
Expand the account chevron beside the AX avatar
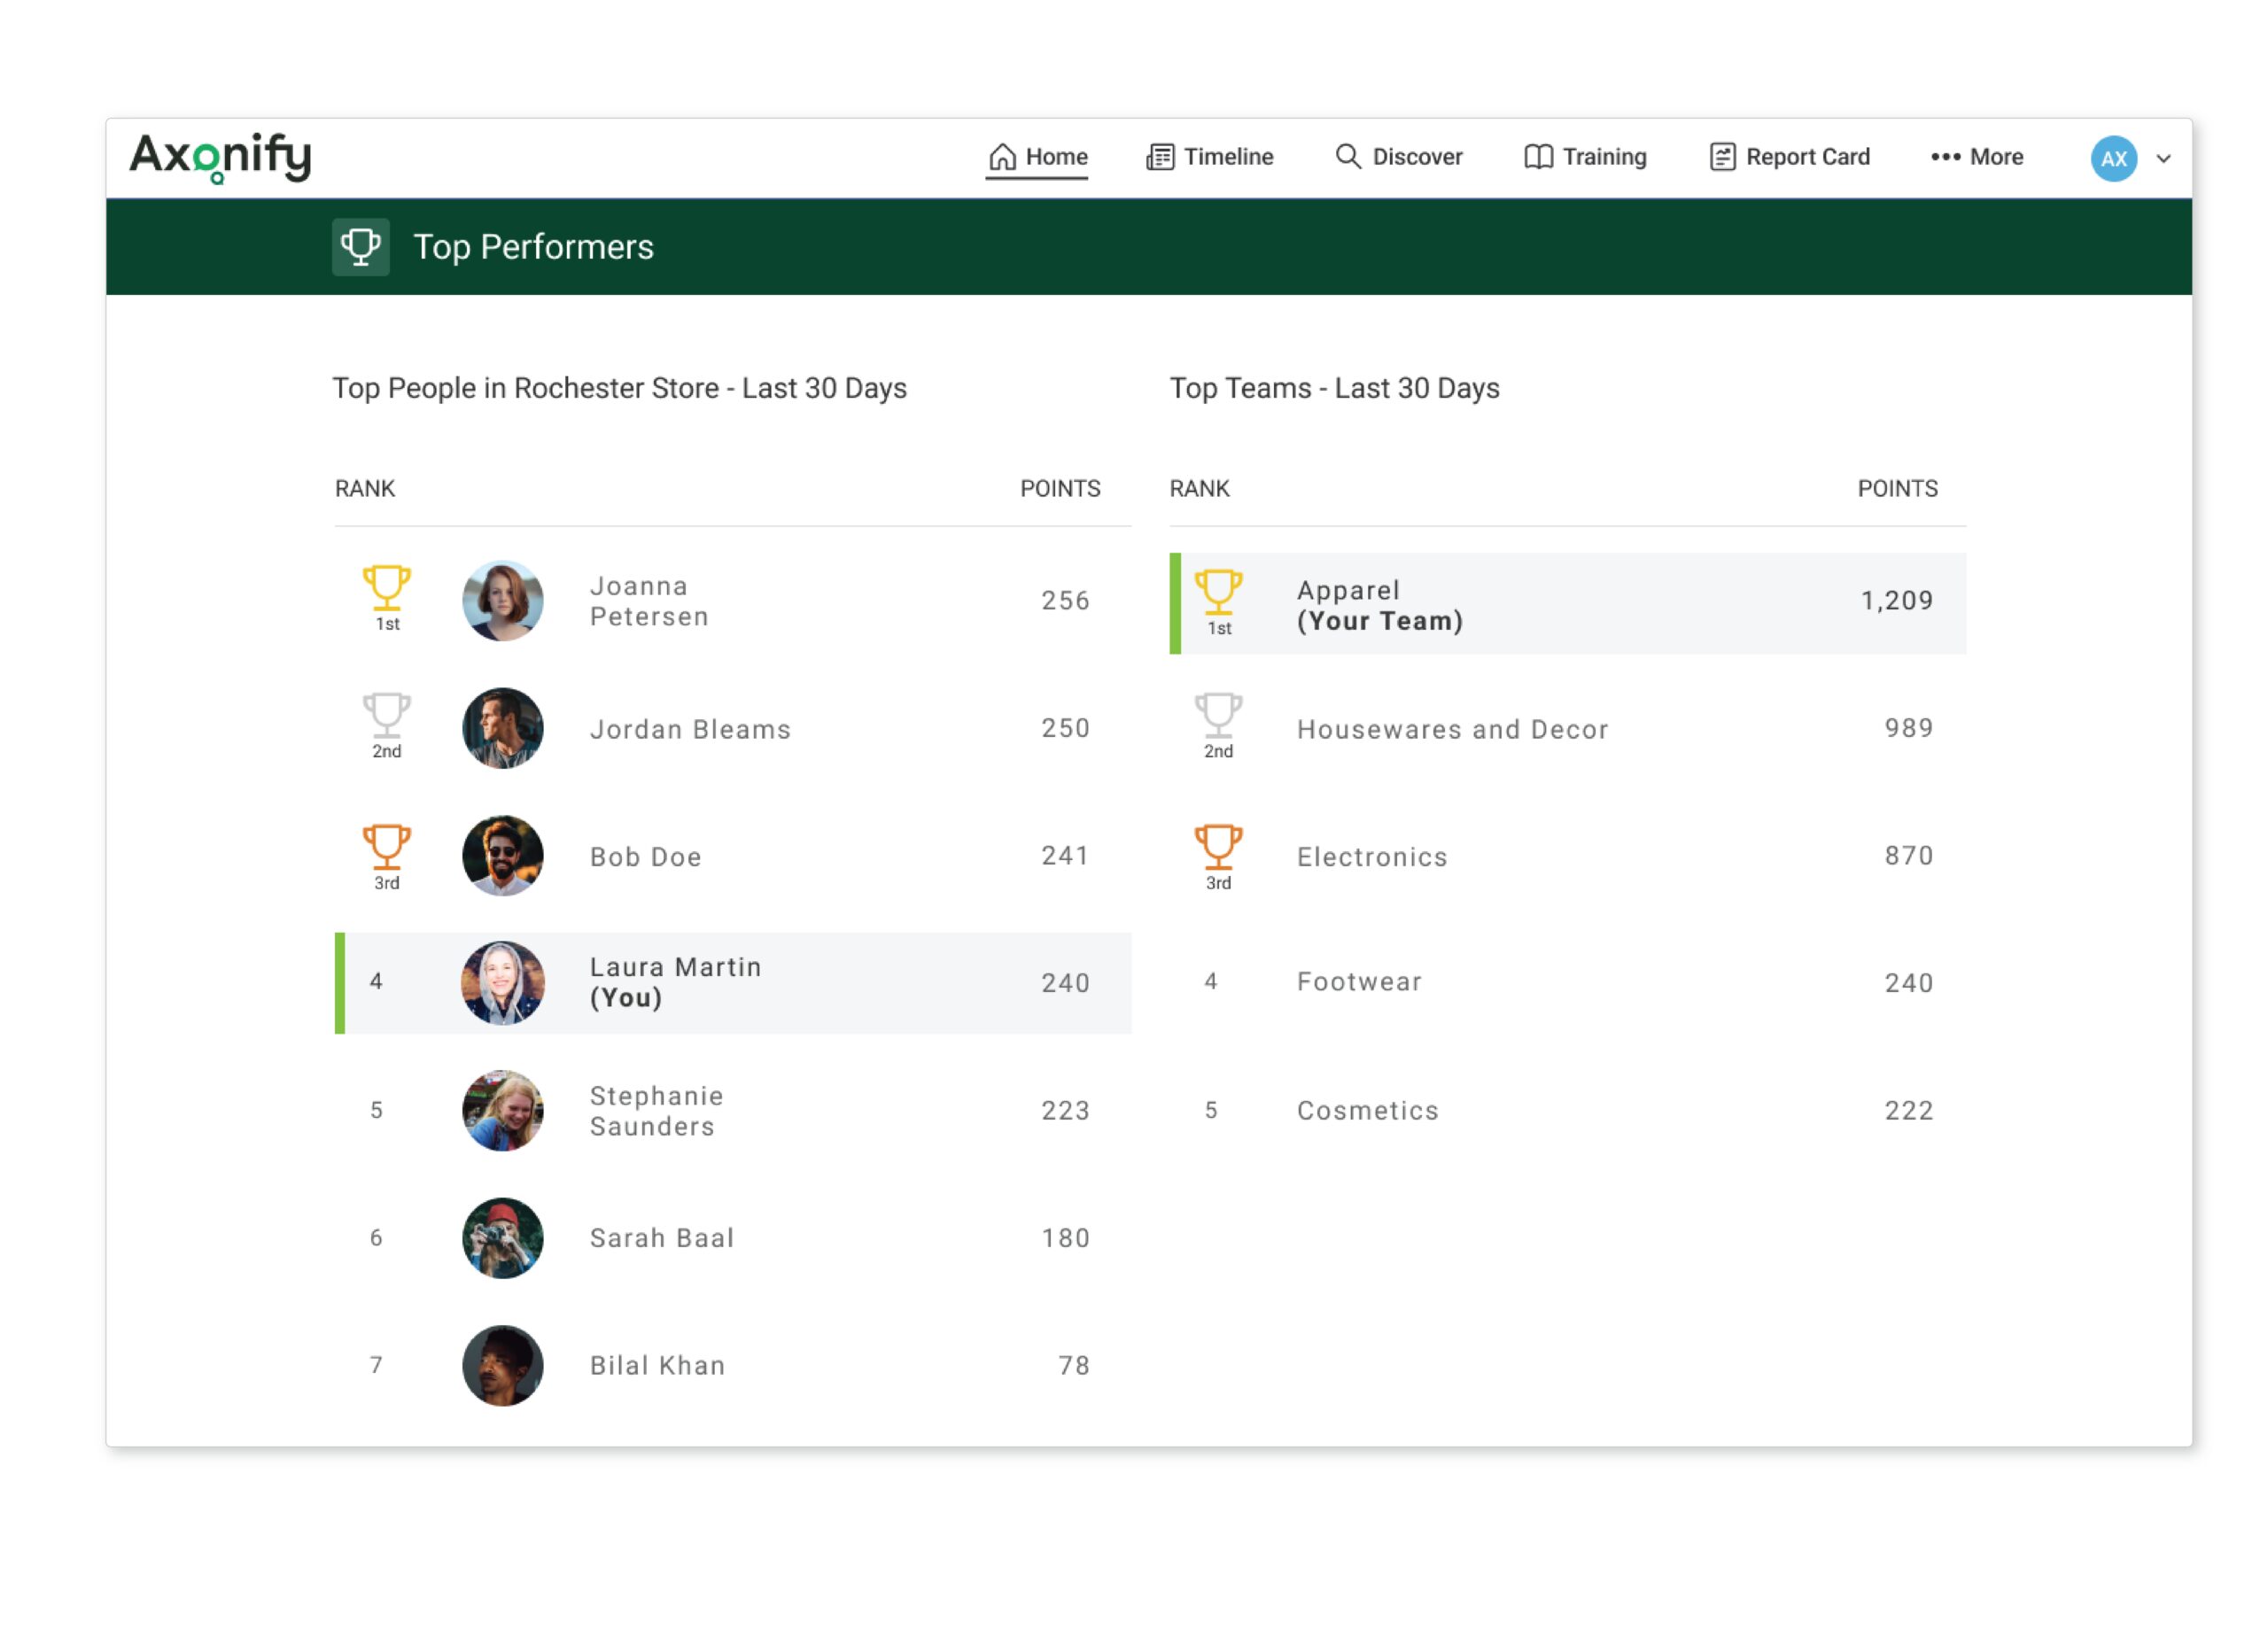click(2166, 157)
